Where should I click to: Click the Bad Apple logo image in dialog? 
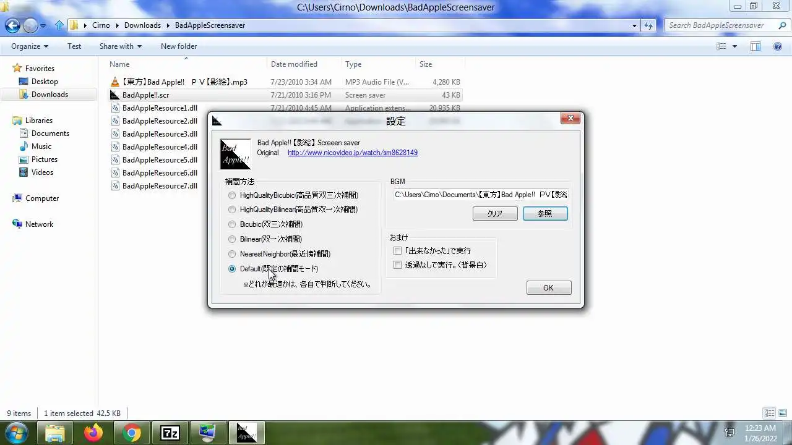[236, 155]
